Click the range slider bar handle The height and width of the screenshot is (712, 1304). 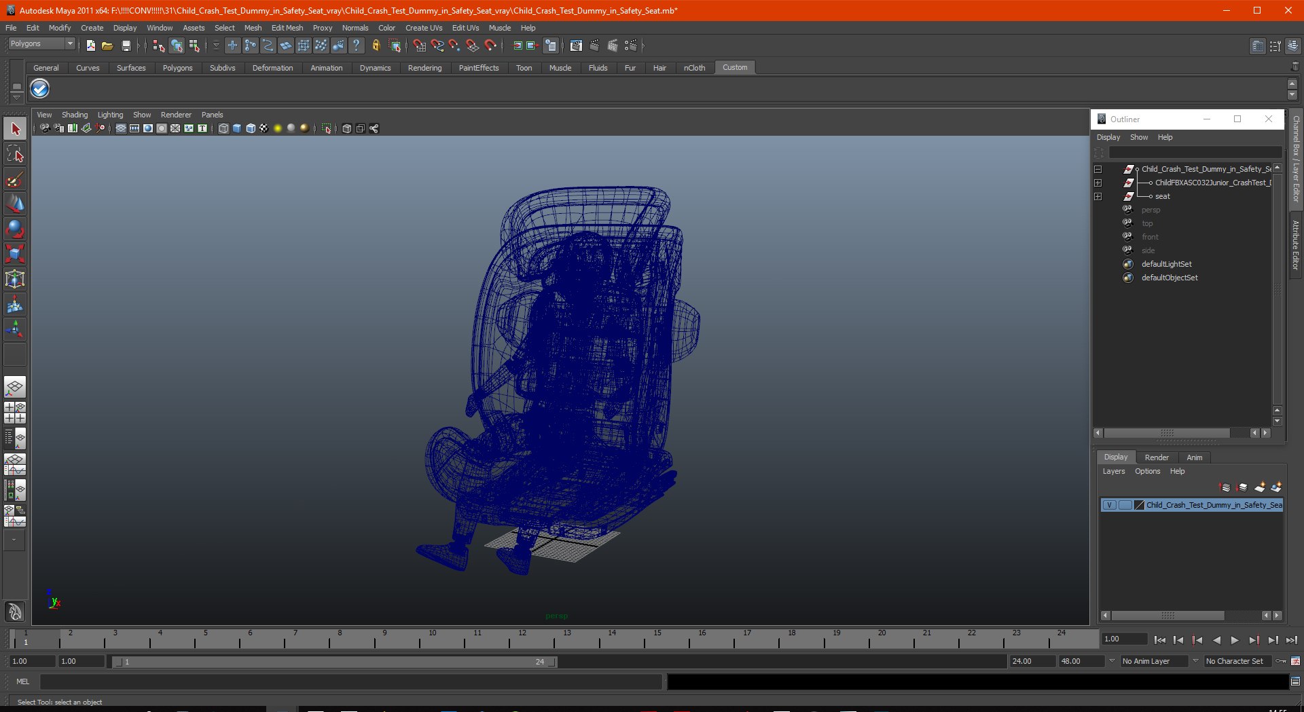(336, 662)
